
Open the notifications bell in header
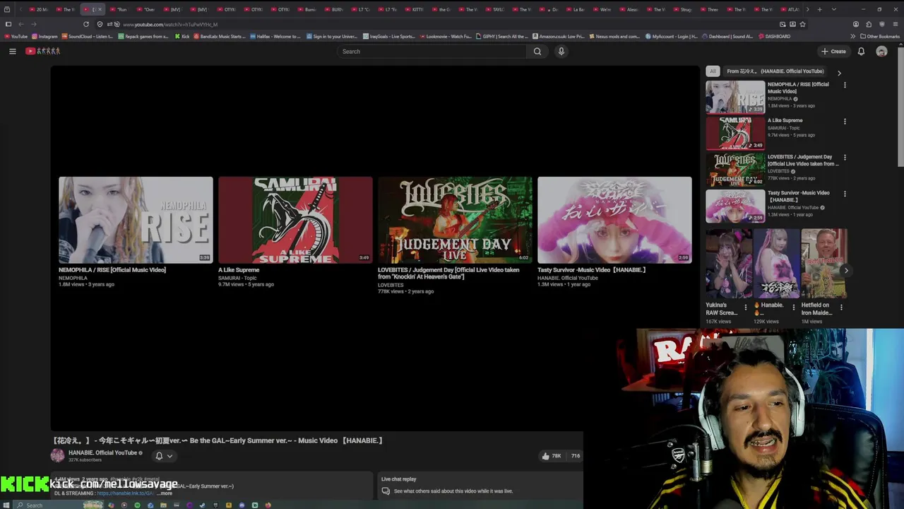[x=861, y=51]
